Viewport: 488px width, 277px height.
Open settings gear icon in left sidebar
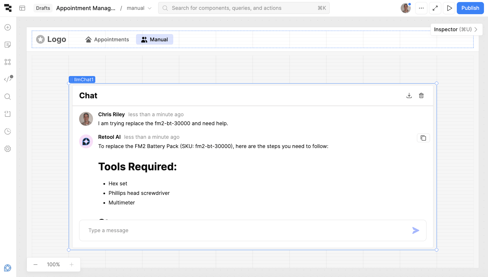[8, 149]
